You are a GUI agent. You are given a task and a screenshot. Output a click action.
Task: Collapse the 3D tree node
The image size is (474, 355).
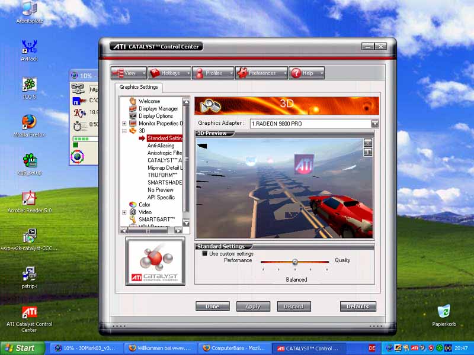(124, 131)
